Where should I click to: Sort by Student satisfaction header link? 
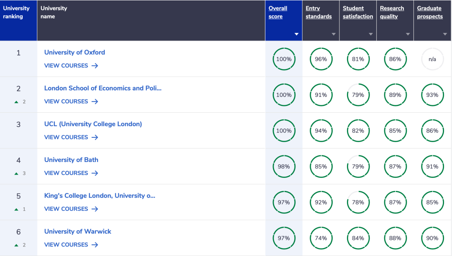pyautogui.click(x=358, y=13)
